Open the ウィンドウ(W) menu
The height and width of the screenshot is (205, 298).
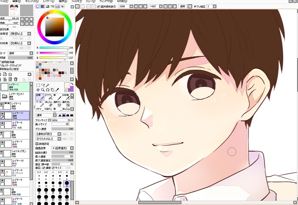(106, 1)
